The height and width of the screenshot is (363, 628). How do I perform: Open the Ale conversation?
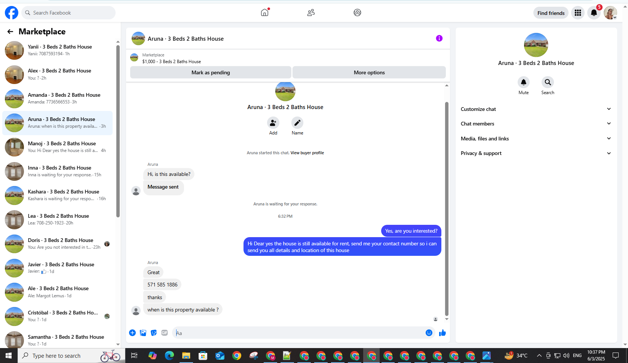coord(58,292)
